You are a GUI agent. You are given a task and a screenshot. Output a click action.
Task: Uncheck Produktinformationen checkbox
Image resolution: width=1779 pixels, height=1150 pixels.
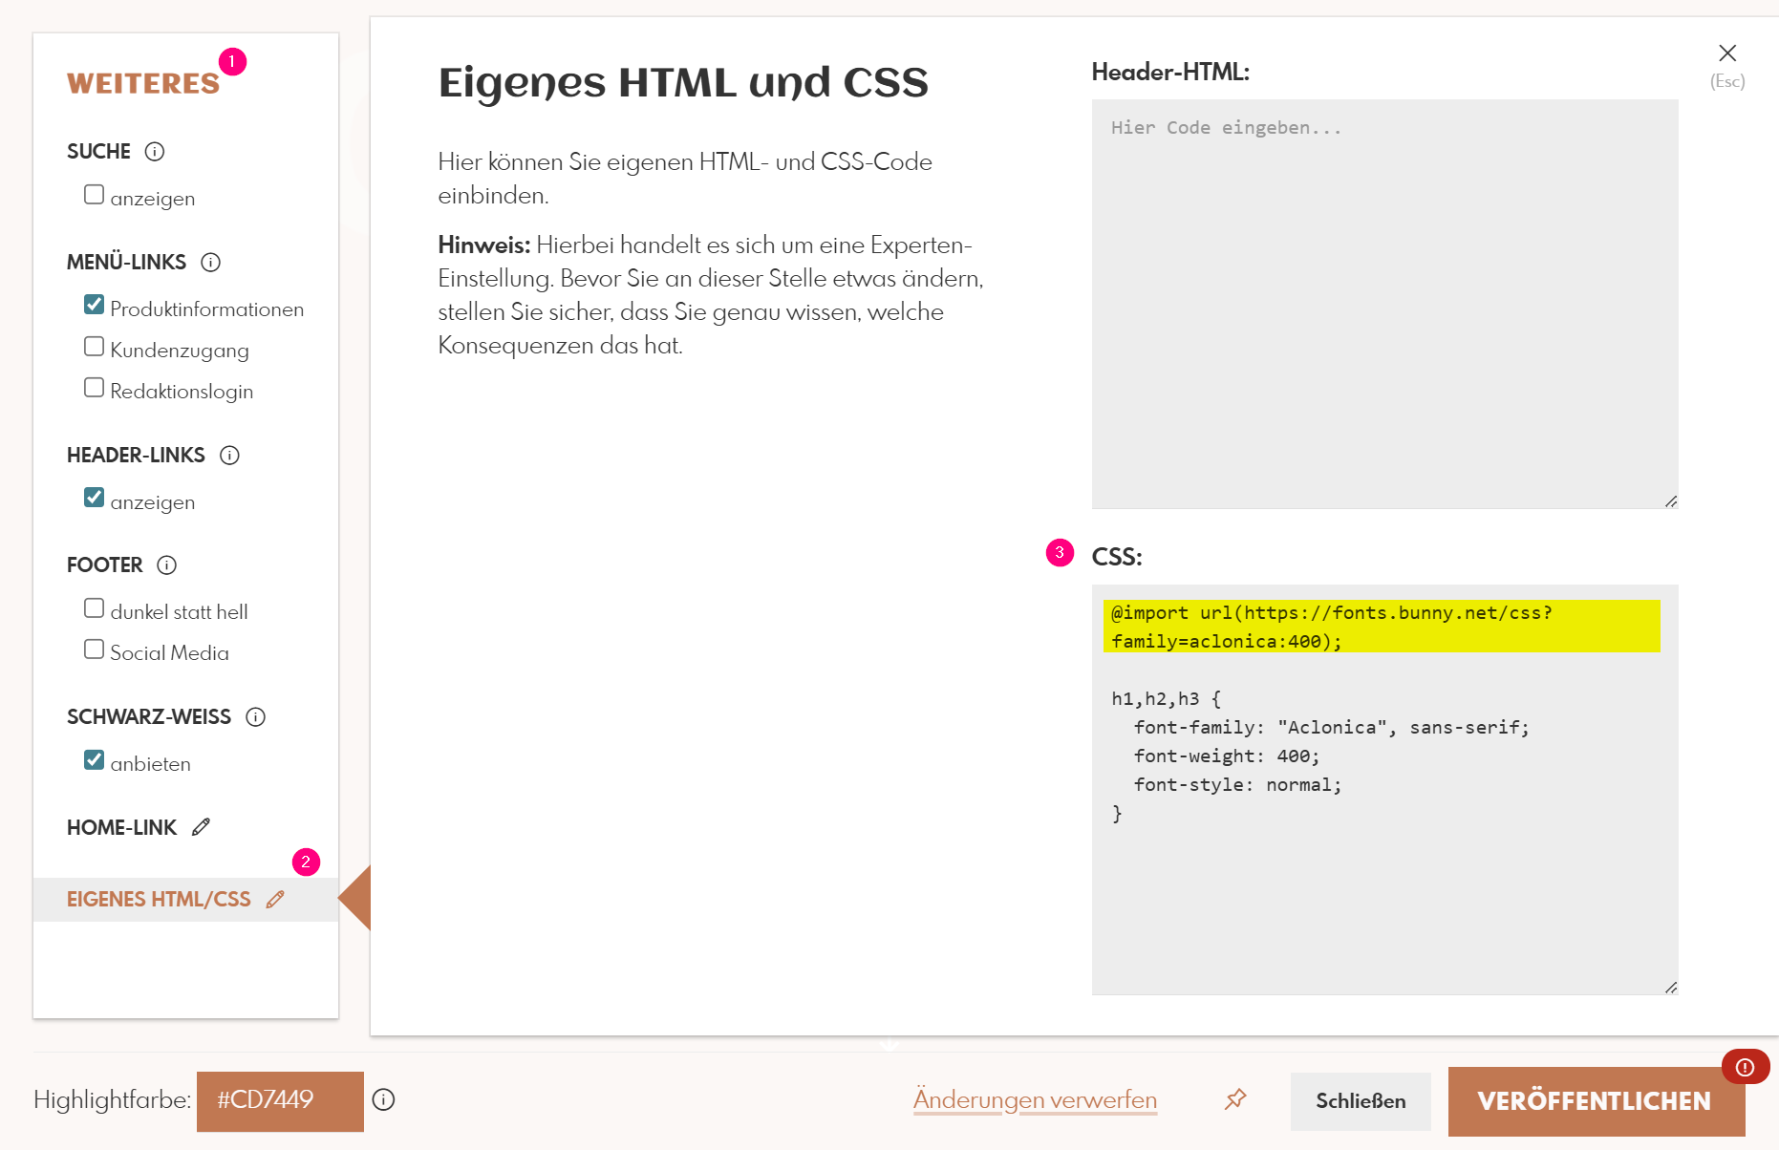[94, 305]
